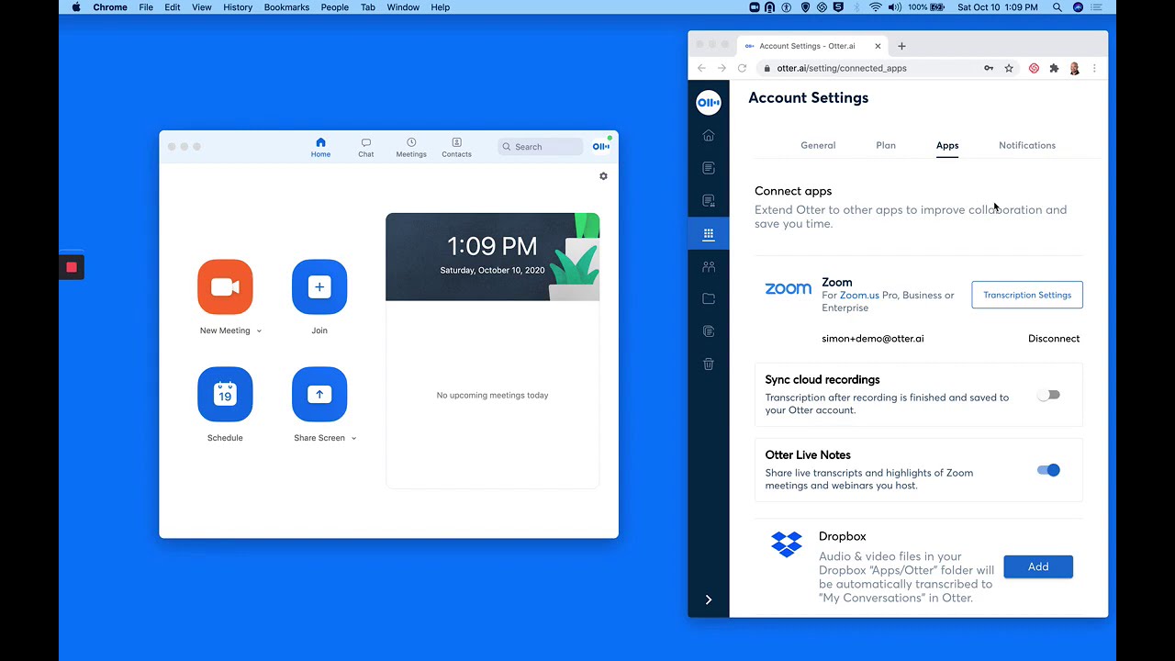Click the red stop recording button
Viewport: 1175px width, 661px height.
tap(72, 267)
